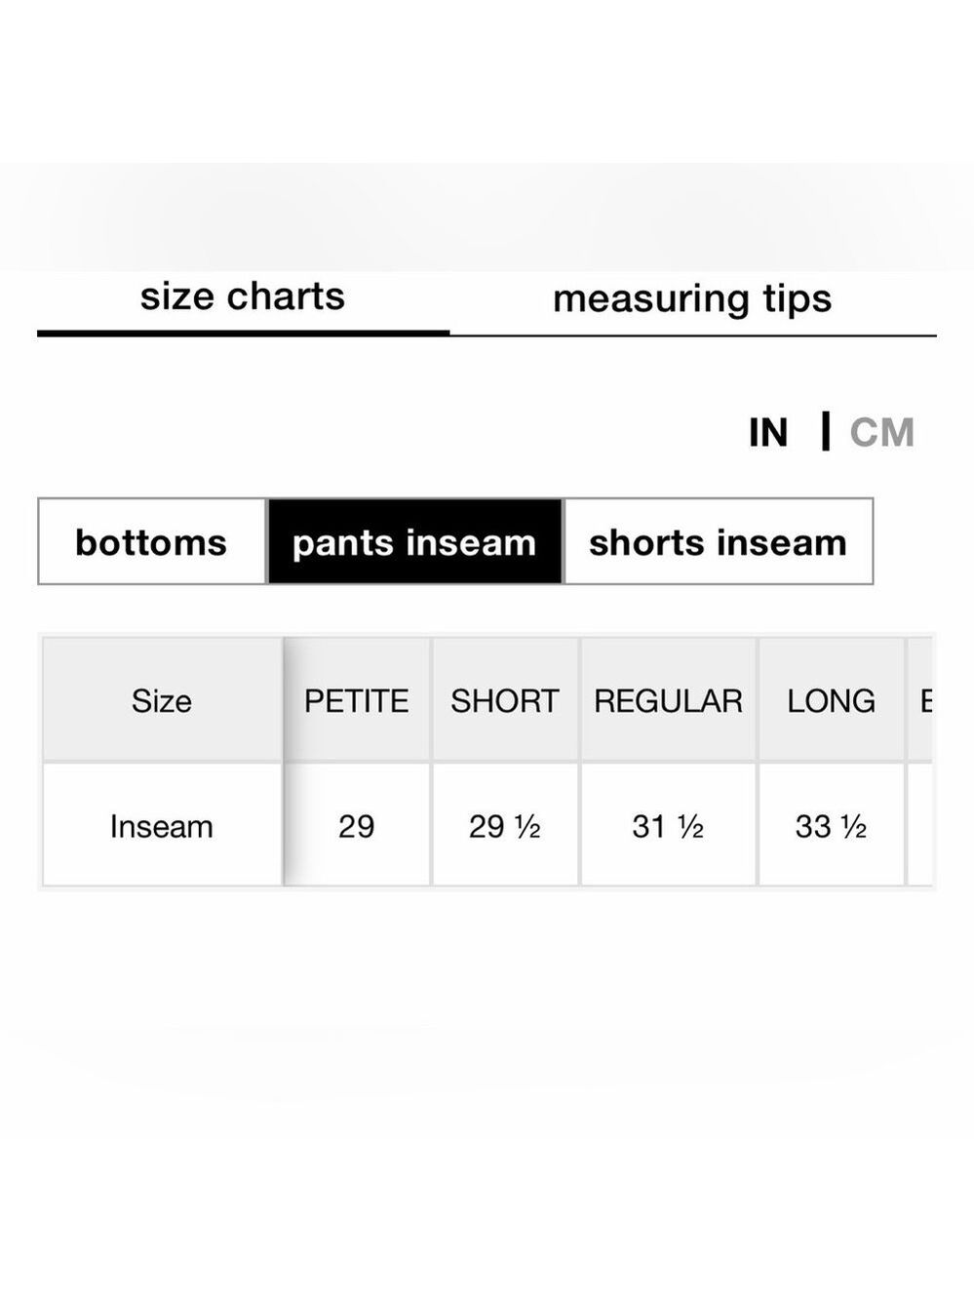Click the 31 ½ inseam value
Screen dimensions: 974x1300
click(668, 826)
